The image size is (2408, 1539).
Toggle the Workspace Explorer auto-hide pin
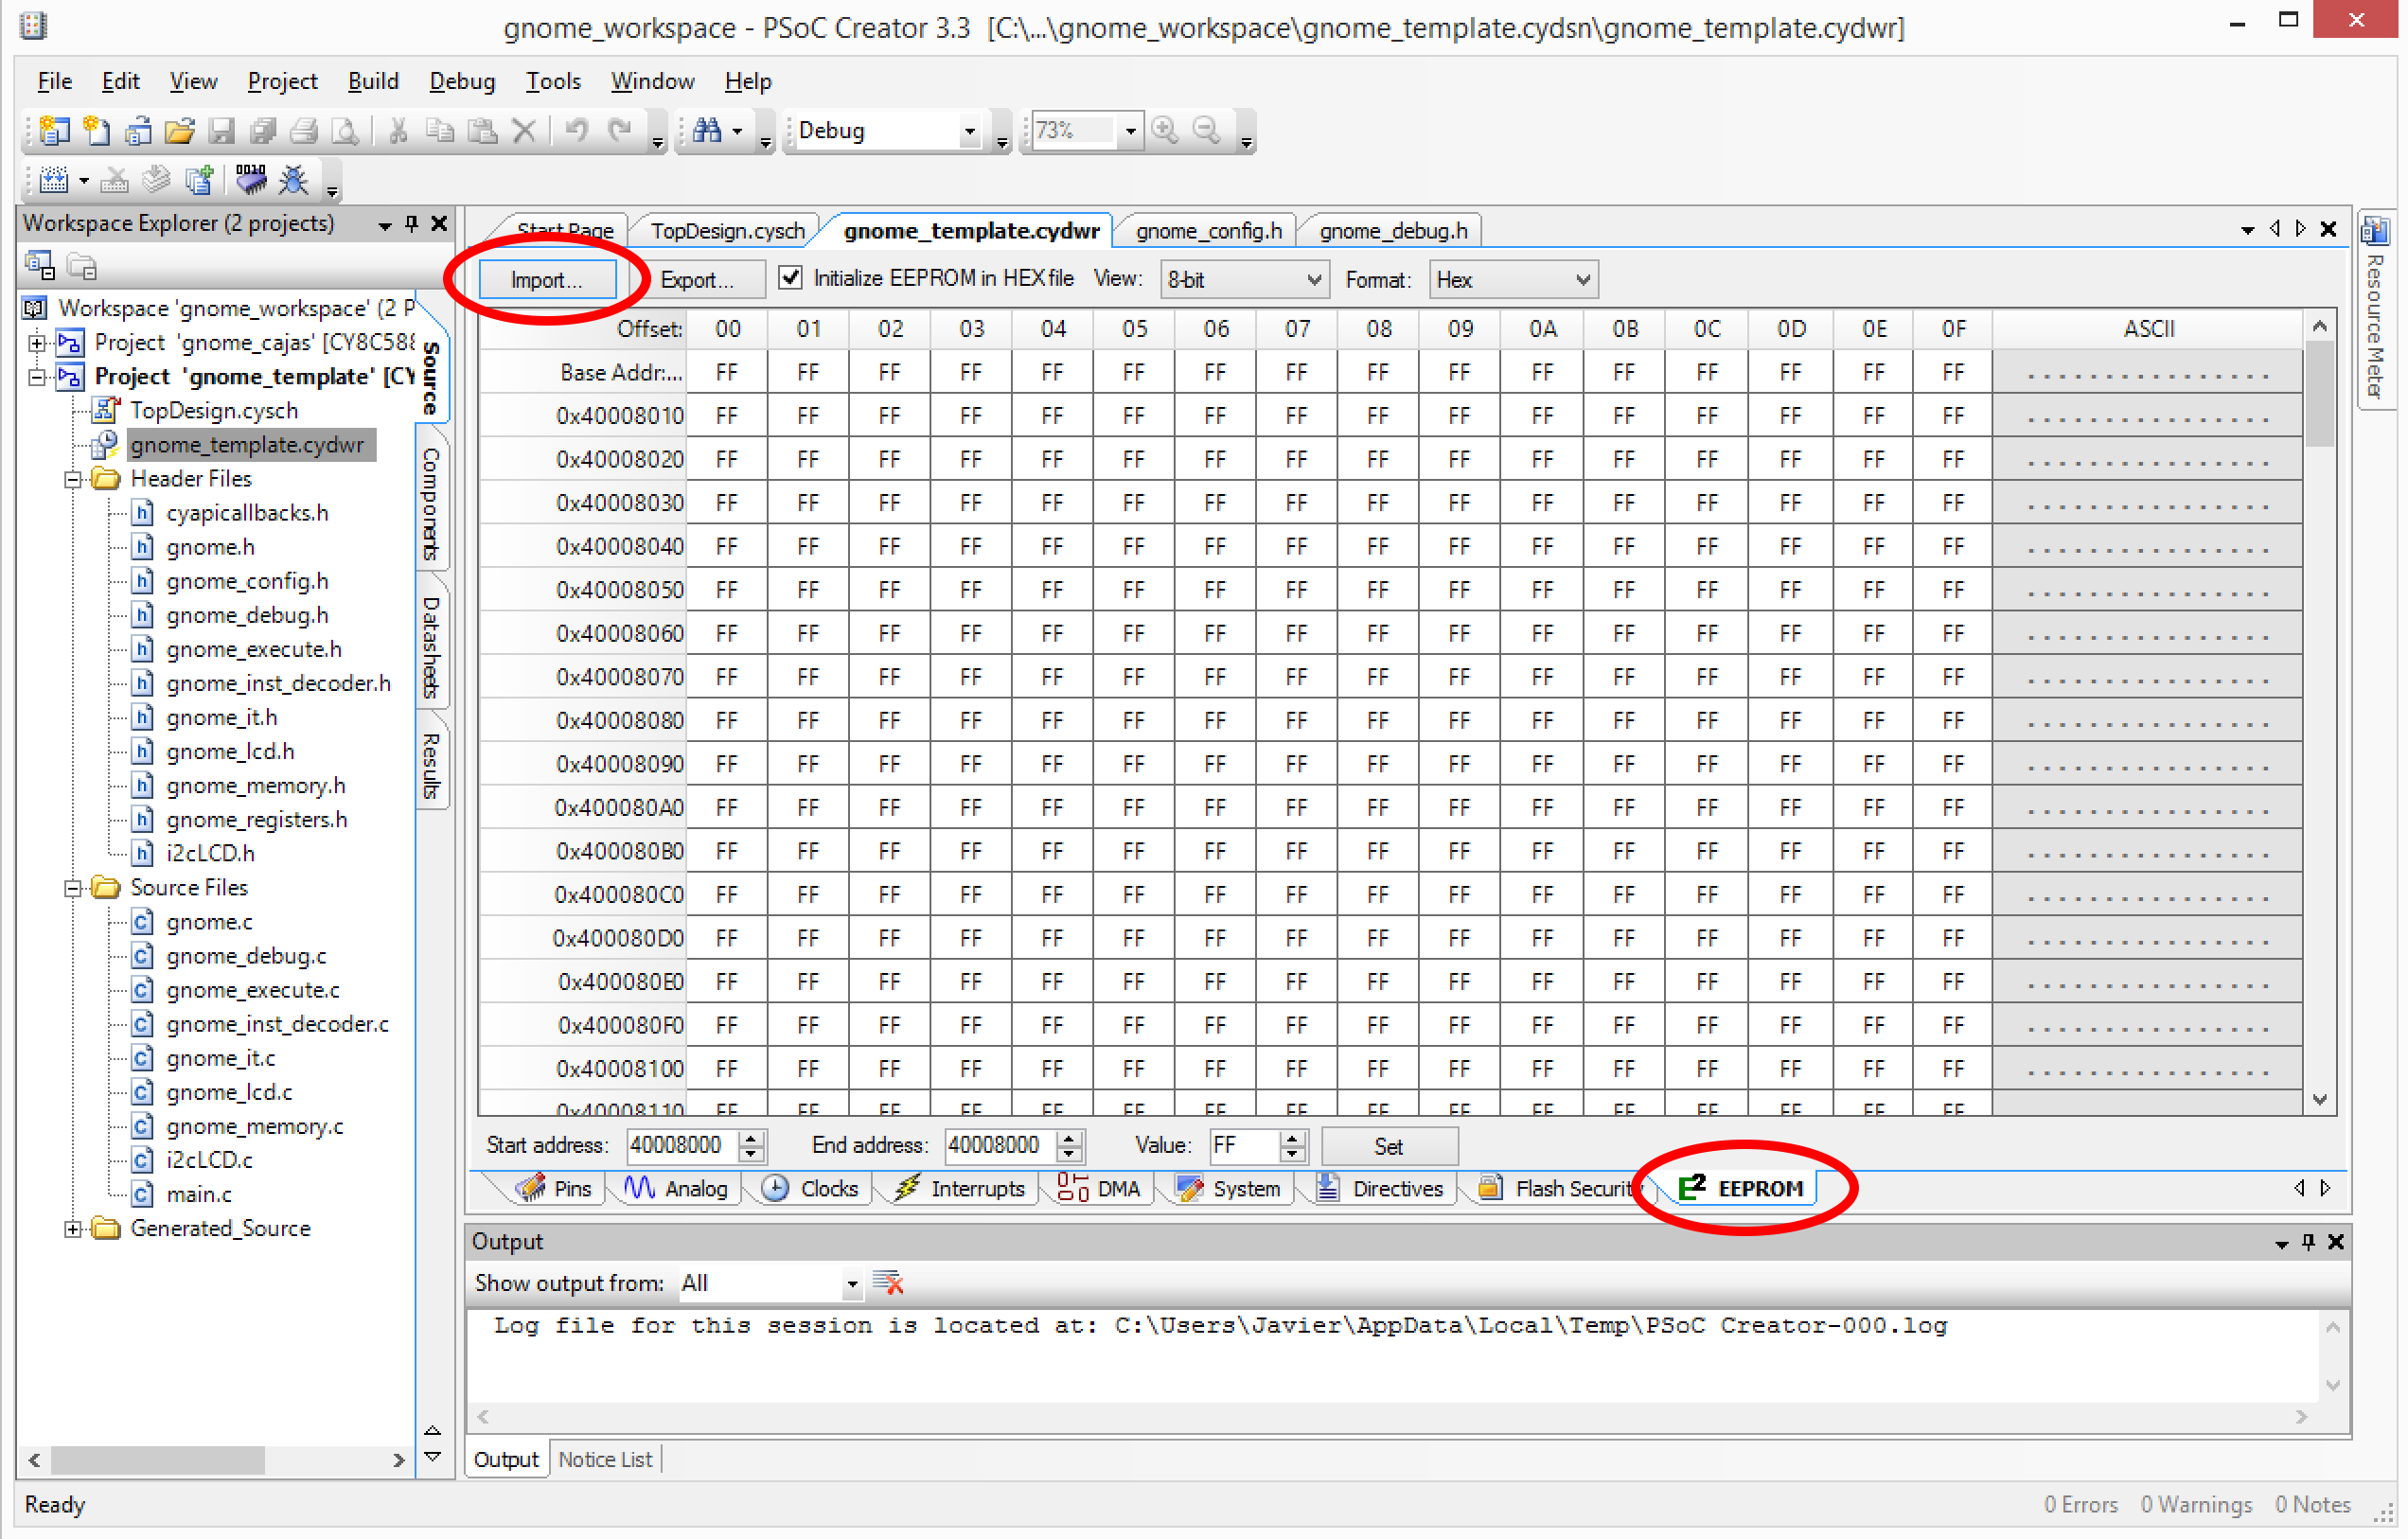(411, 223)
